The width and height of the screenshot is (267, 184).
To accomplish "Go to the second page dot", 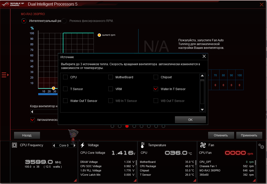I will (x=120, y=126).
